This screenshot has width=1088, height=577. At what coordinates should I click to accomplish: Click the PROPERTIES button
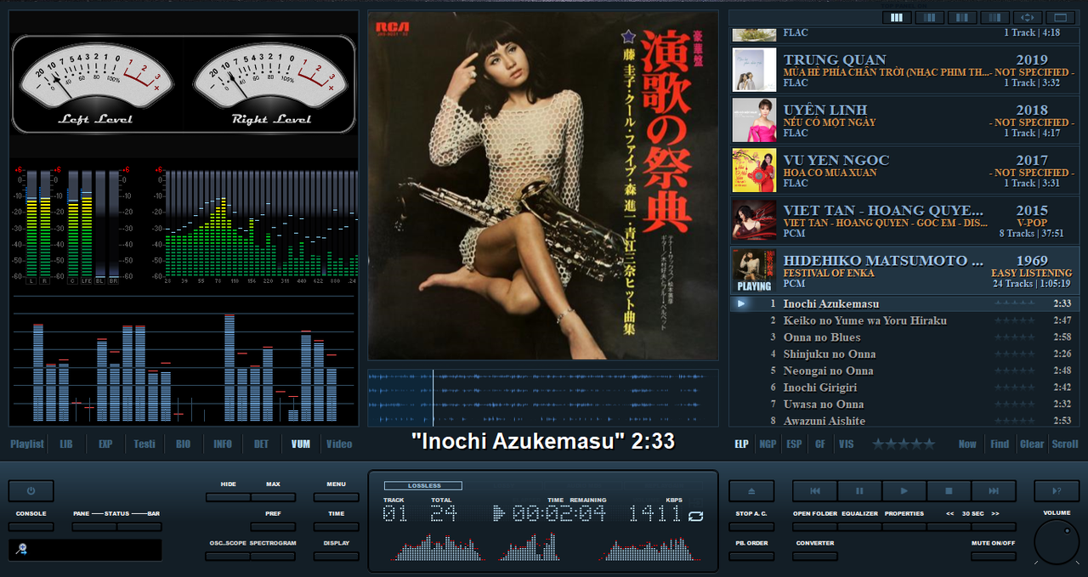tap(904, 527)
